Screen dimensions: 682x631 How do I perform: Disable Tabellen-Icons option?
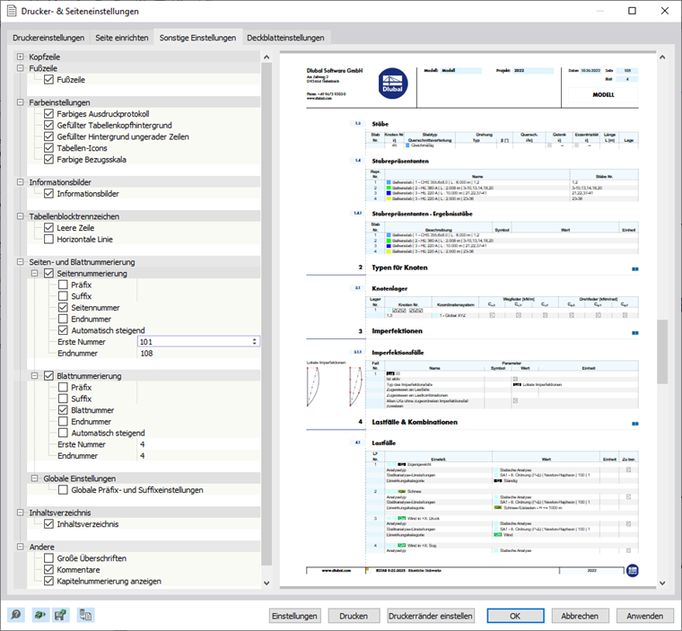click(x=48, y=148)
